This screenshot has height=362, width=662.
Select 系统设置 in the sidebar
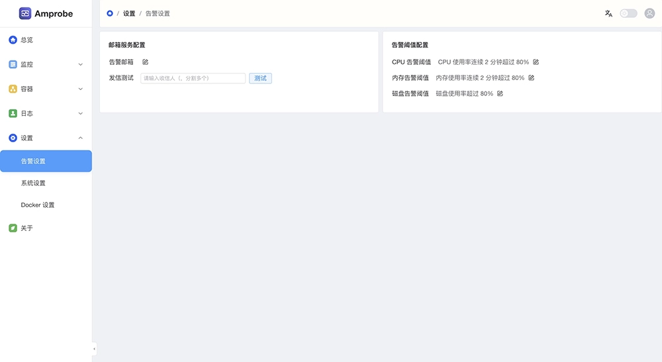click(x=33, y=183)
